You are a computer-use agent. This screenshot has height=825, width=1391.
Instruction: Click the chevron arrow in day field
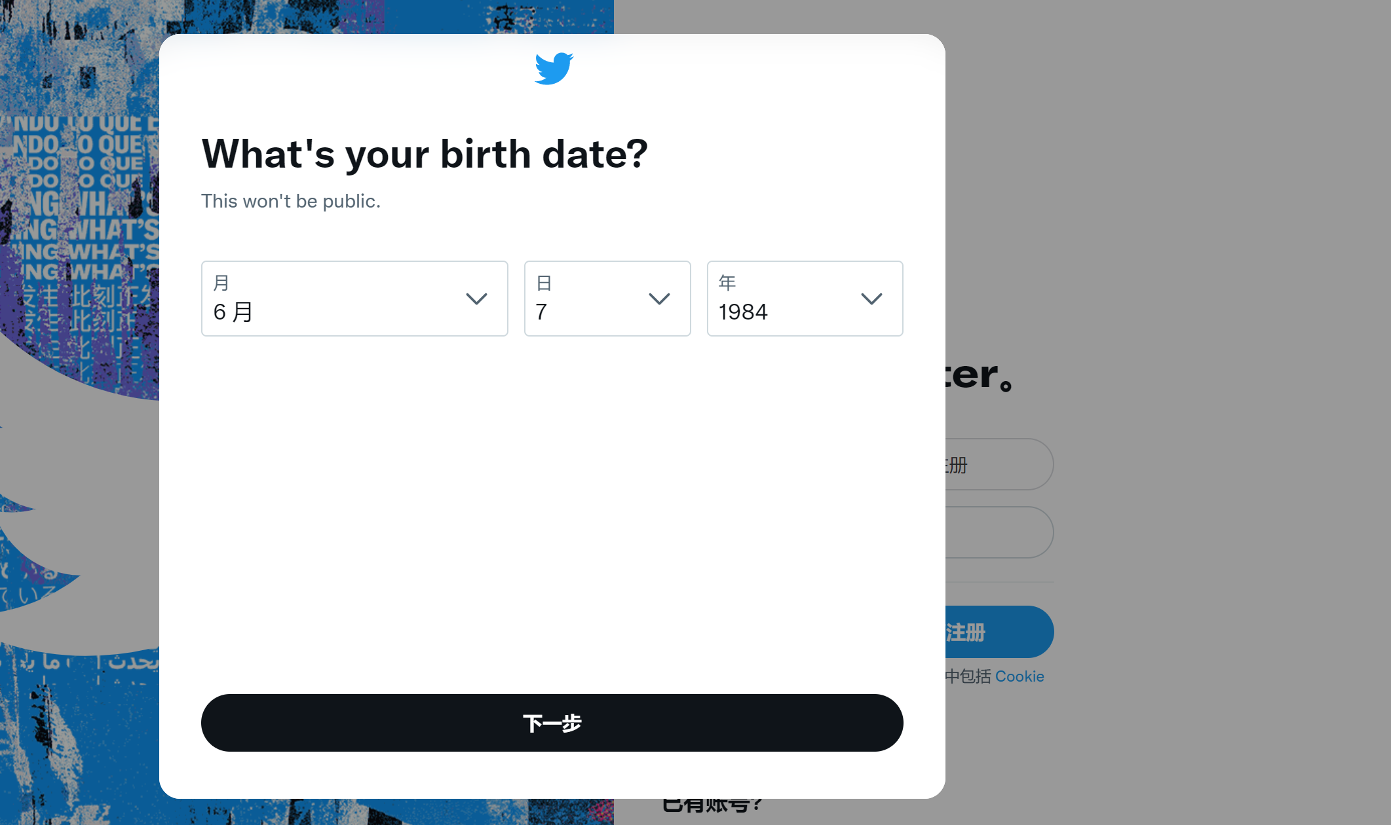point(659,299)
